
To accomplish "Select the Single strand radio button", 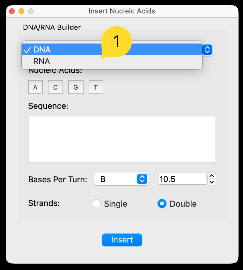I will (96, 204).
